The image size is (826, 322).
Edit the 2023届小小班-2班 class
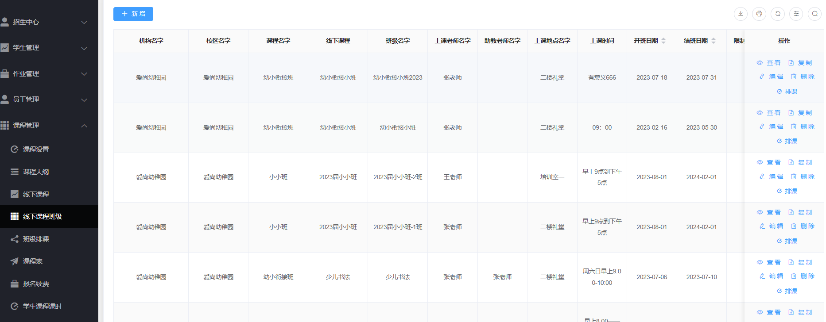[771, 176]
